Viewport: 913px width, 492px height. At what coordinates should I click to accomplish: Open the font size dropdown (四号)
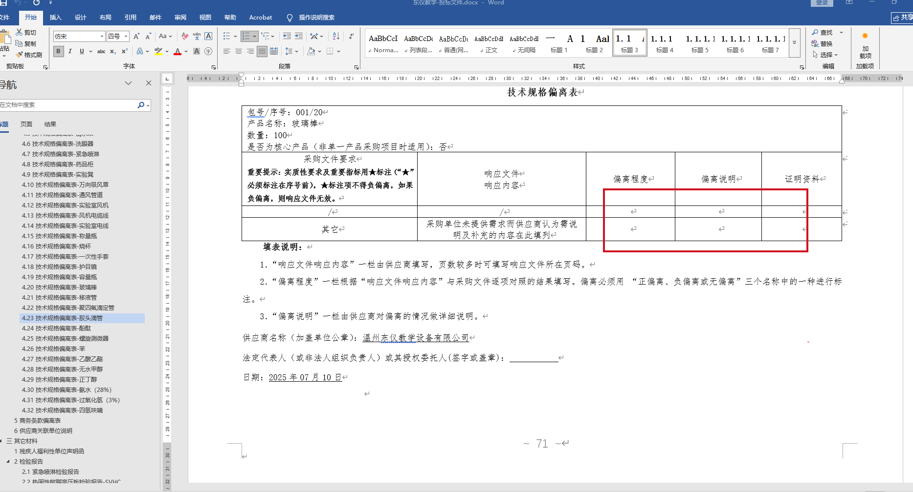(x=126, y=37)
